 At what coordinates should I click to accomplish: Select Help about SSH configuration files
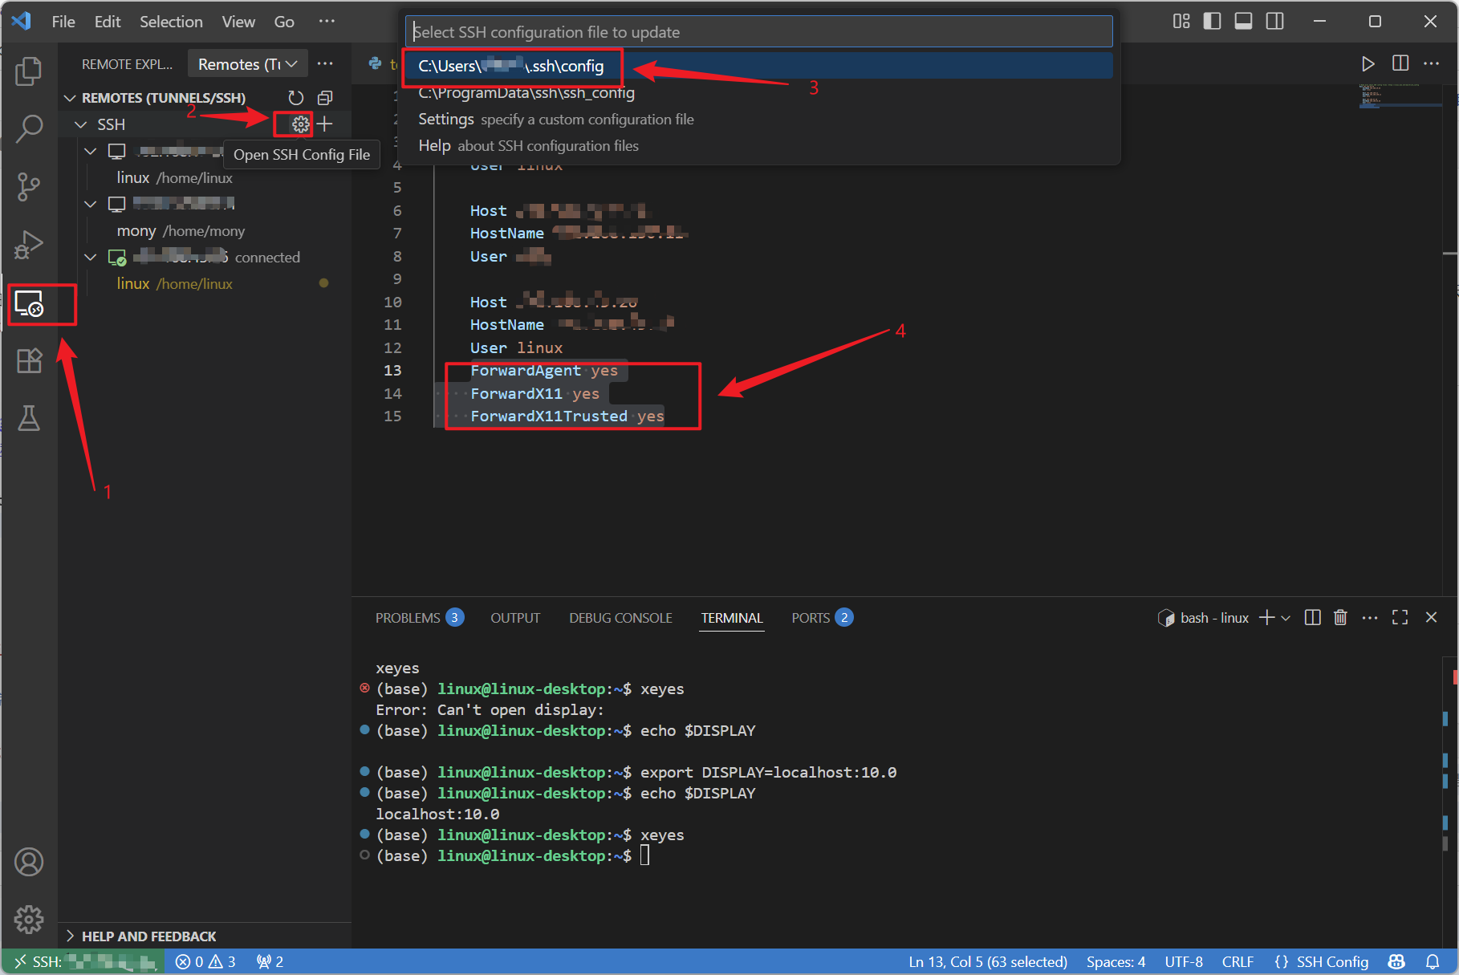(x=758, y=145)
